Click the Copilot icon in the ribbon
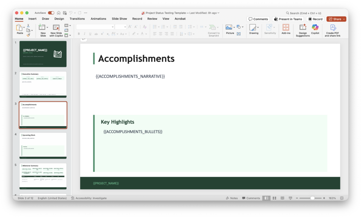 (x=315, y=28)
